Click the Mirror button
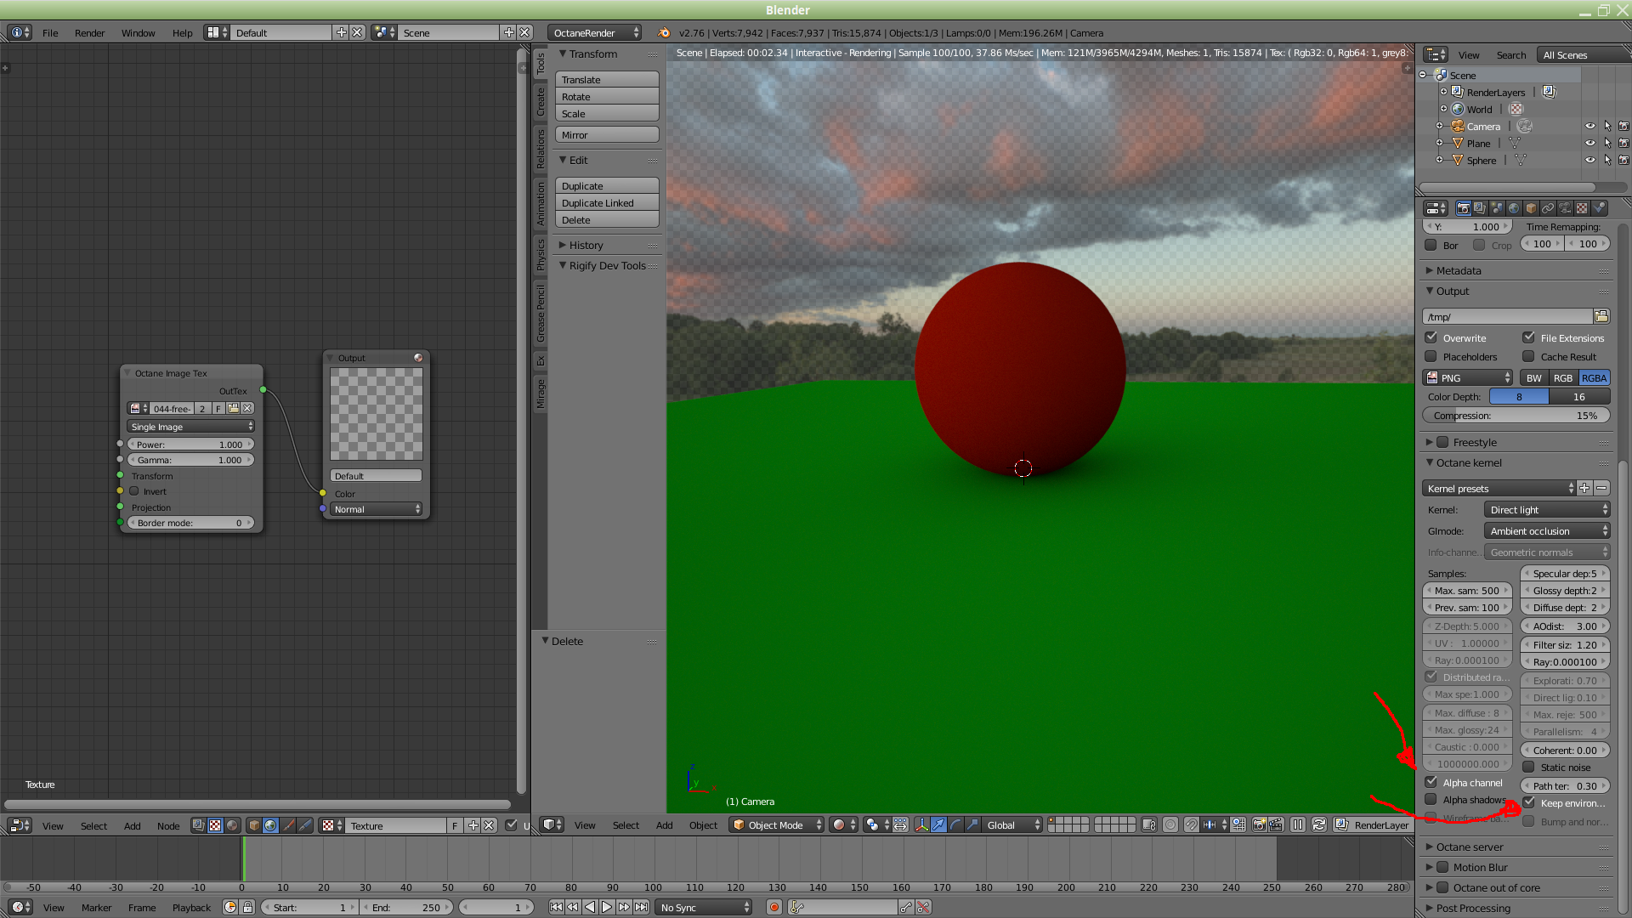Screen dimensions: 1632x918 [x=607, y=135]
